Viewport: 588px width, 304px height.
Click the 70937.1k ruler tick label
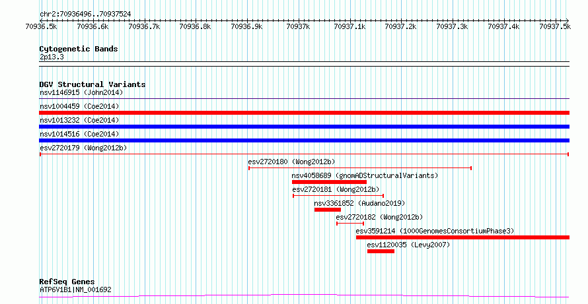[349, 26]
